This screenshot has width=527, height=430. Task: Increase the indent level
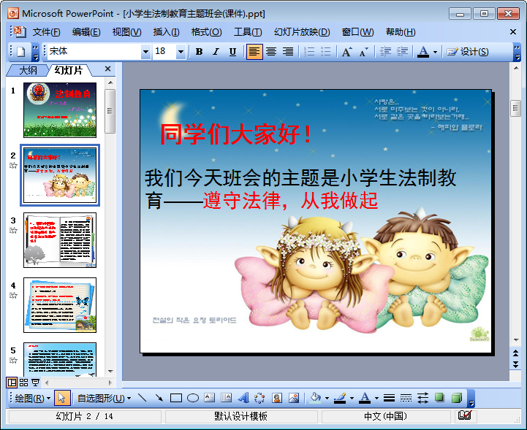click(x=402, y=52)
